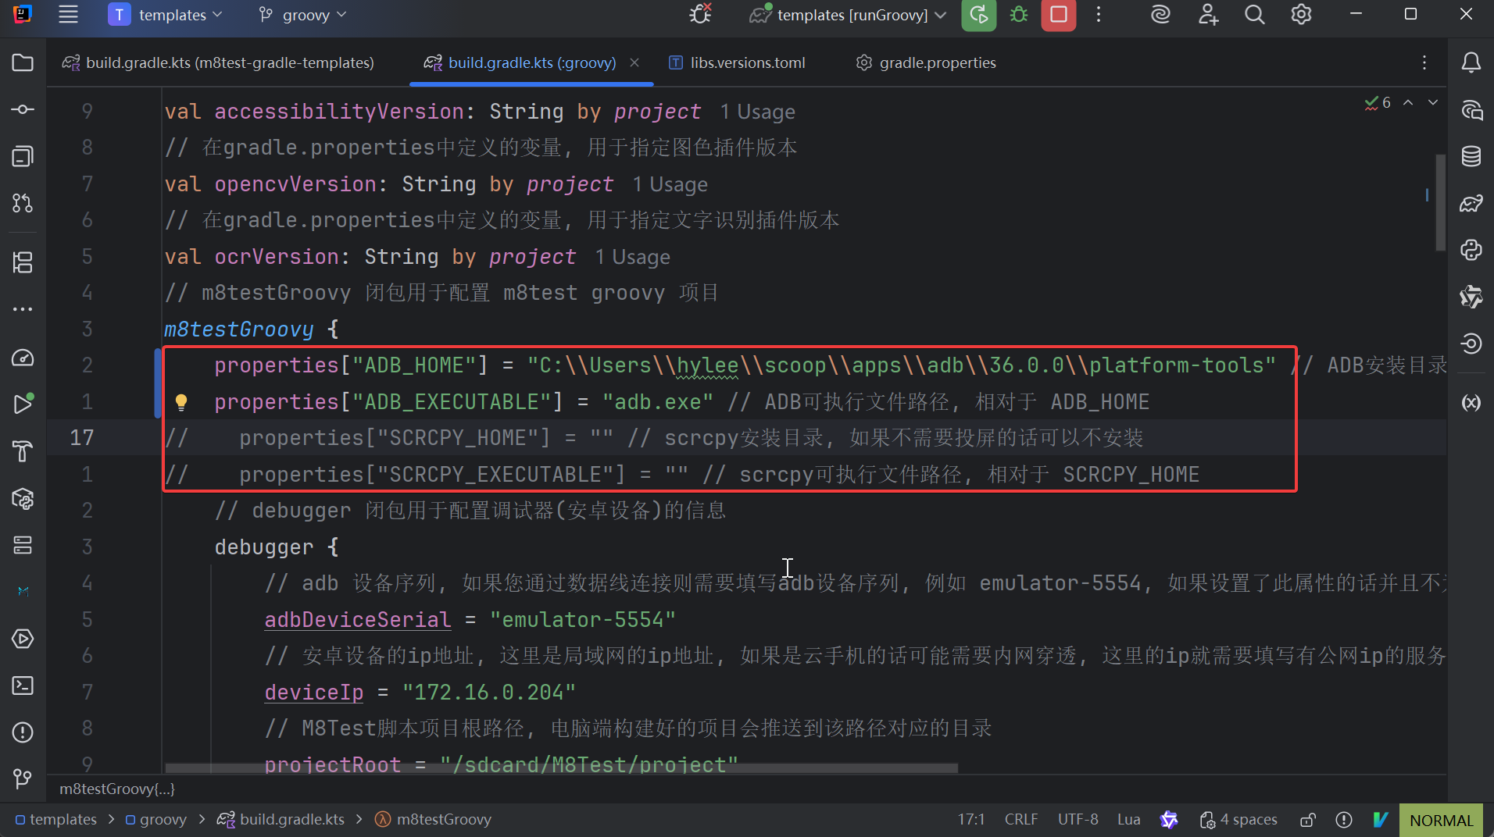This screenshot has width=1494, height=837.
Task: Open the Notifications bell panel
Action: (x=1471, y=62)
